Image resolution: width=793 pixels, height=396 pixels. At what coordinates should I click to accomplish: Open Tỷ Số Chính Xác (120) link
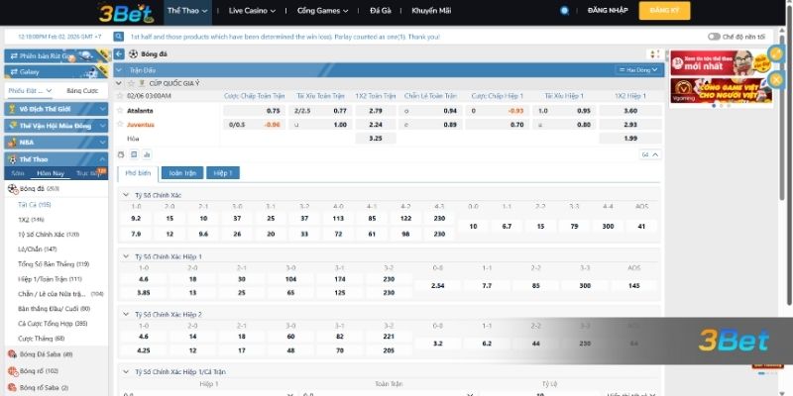(49, 235)
